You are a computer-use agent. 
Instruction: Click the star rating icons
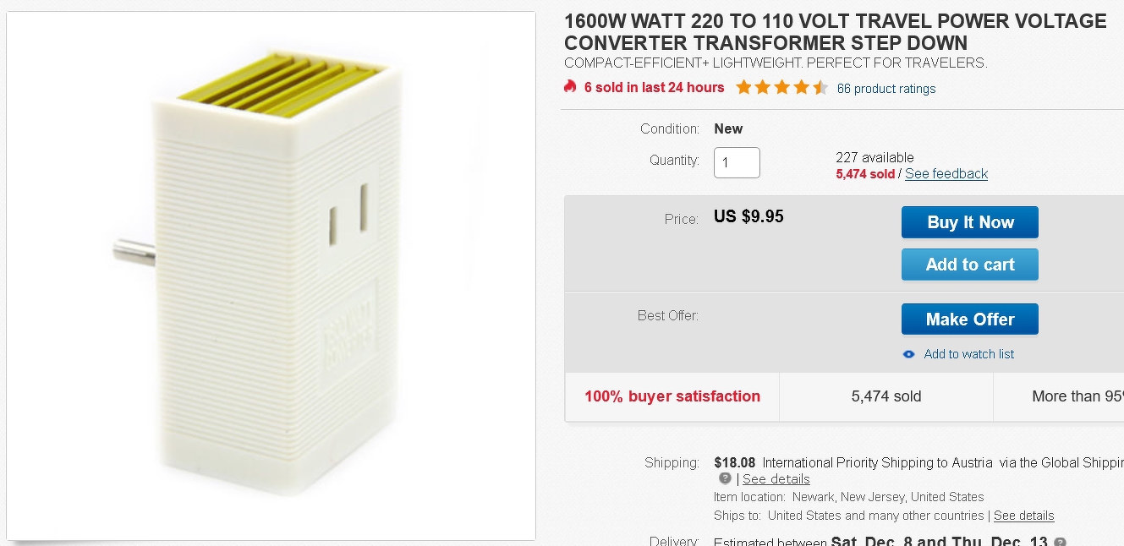pos(781,87)
